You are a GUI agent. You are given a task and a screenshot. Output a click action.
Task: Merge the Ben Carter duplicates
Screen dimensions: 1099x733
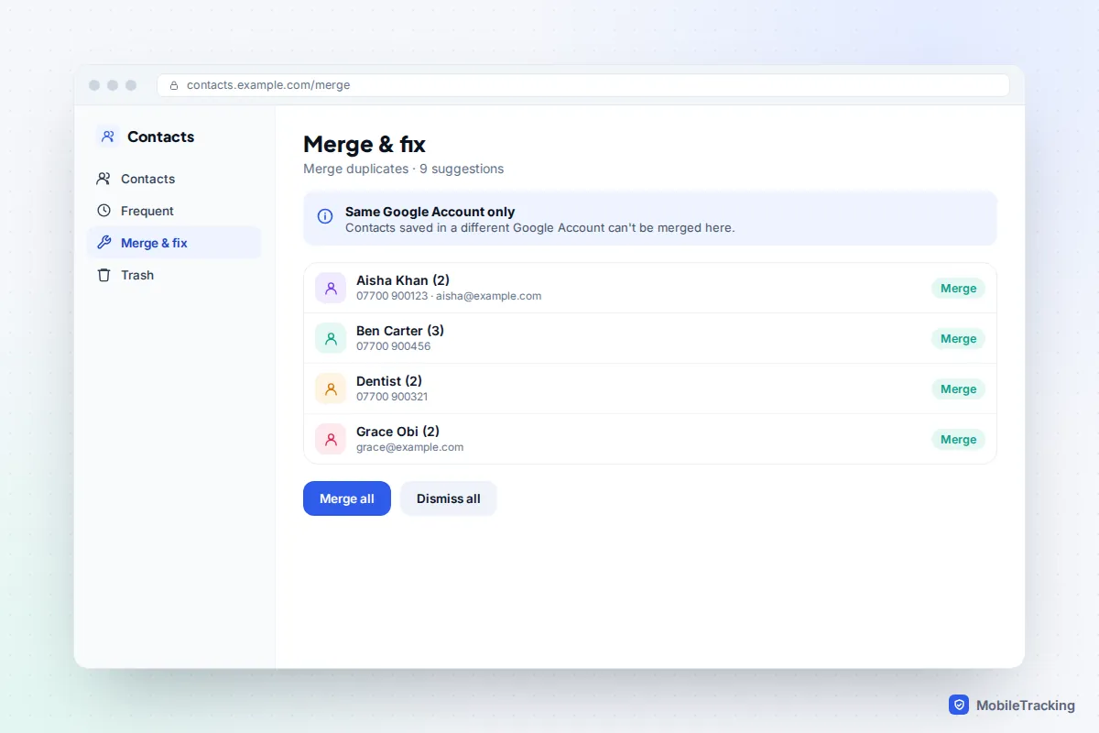coord(958,338)
